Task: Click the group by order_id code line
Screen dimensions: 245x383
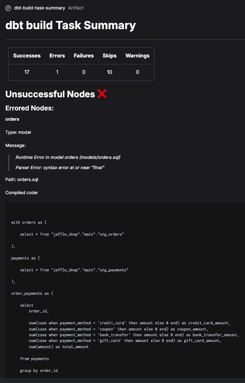Action: pyautogui.click(x=39, y=371)
